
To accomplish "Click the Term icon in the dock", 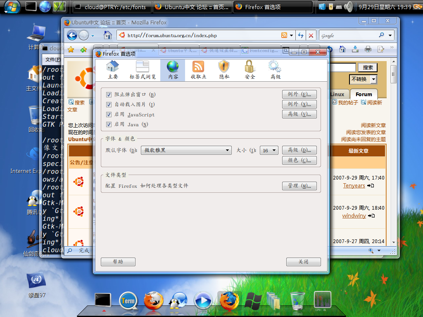I will [x=128, y=300].
